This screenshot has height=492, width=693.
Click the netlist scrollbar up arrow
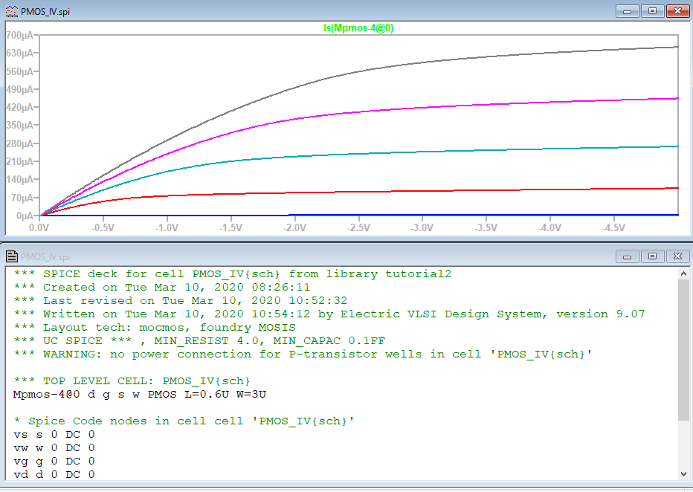pos(684,274)
